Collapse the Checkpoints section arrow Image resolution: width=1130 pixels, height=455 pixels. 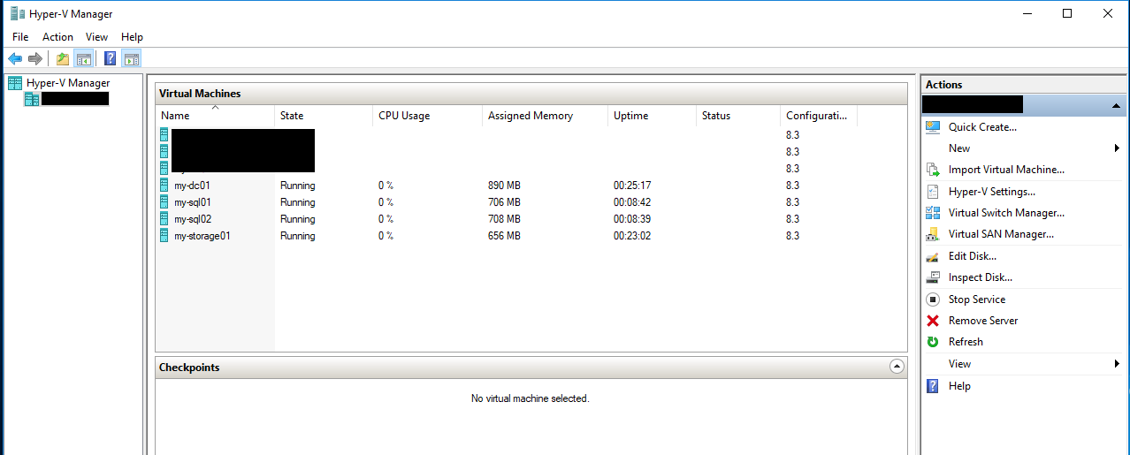pyautogui.click(x=897, y=367)
